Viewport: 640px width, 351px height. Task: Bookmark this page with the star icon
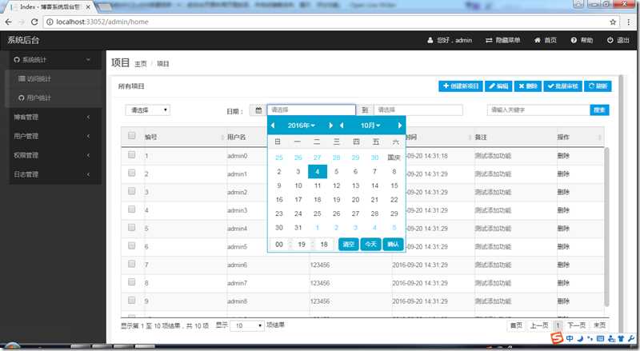(x=613, y=22)
